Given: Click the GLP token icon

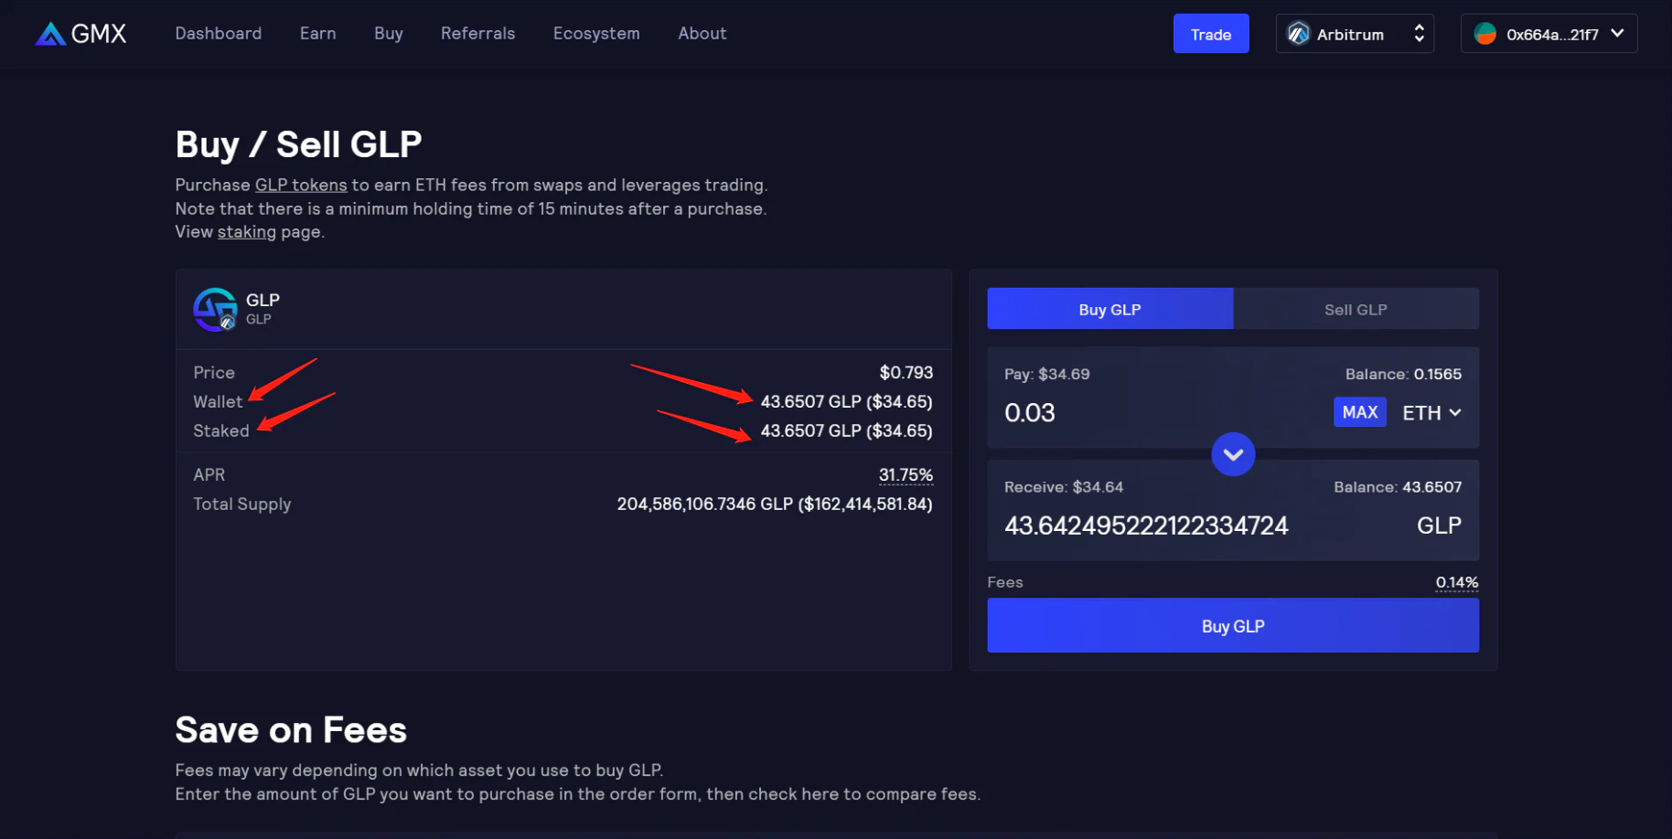Looking at the screenshot, I should click(215, 309).
